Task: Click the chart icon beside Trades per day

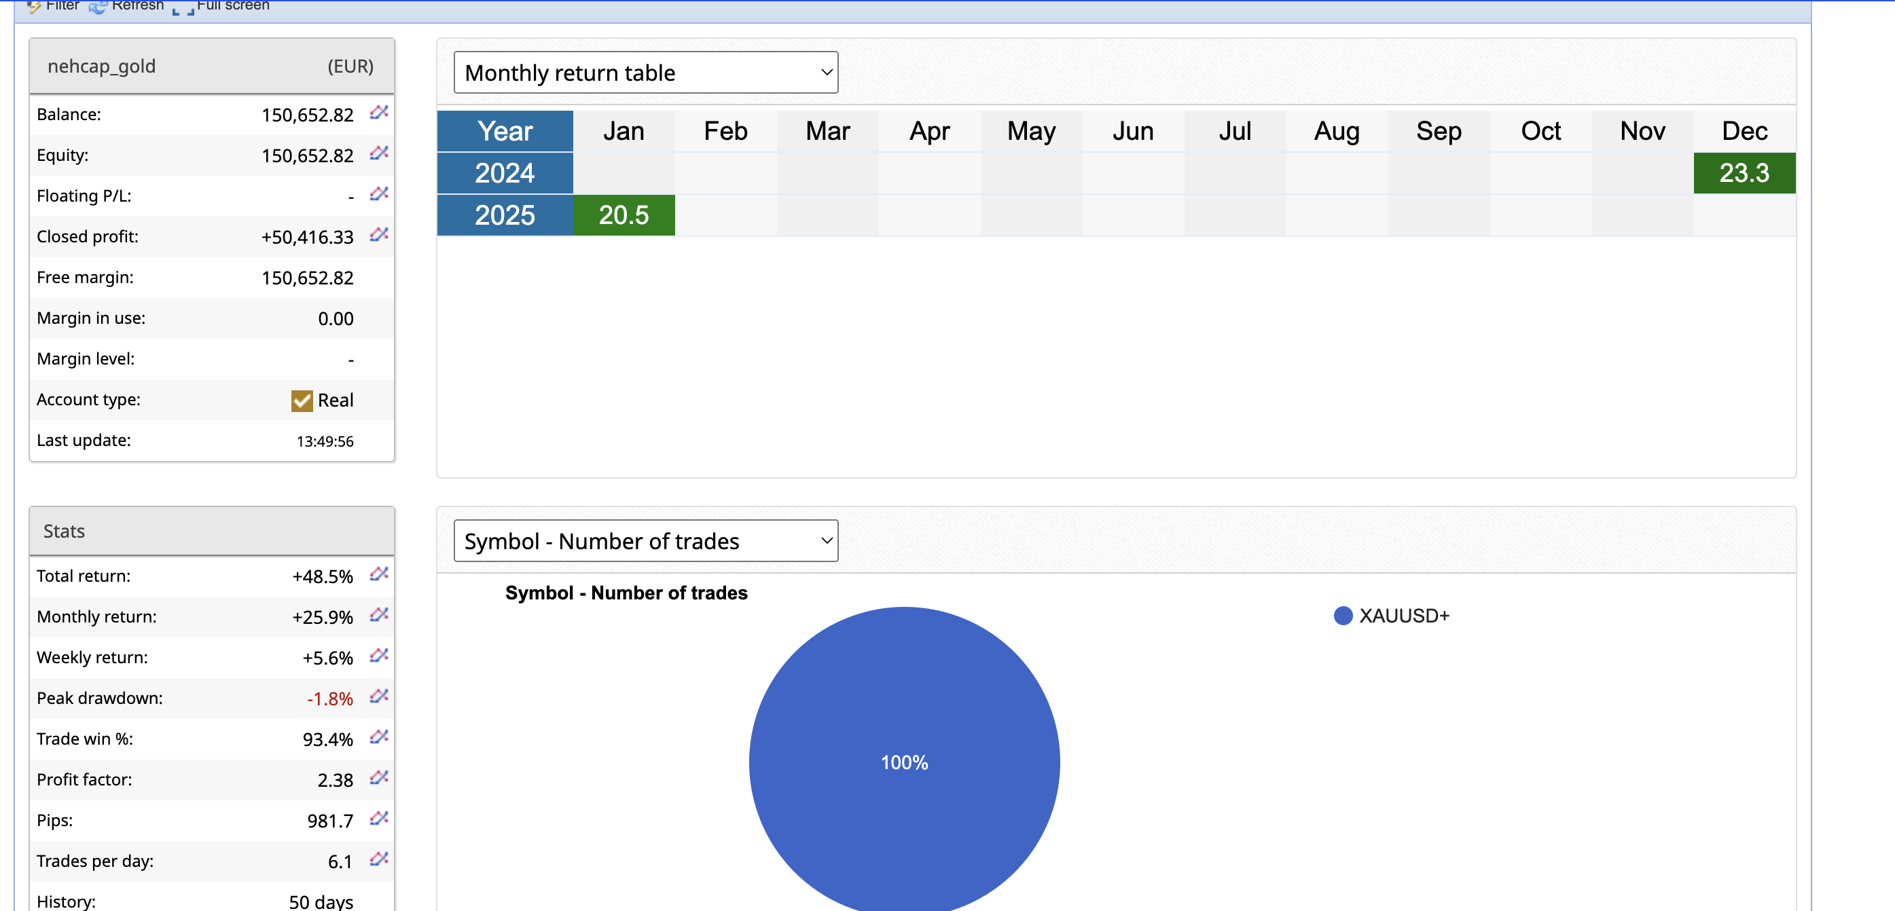Action: tap(378, 859)
